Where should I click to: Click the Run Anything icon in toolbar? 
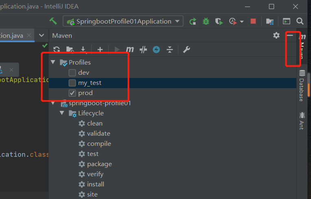287,21
